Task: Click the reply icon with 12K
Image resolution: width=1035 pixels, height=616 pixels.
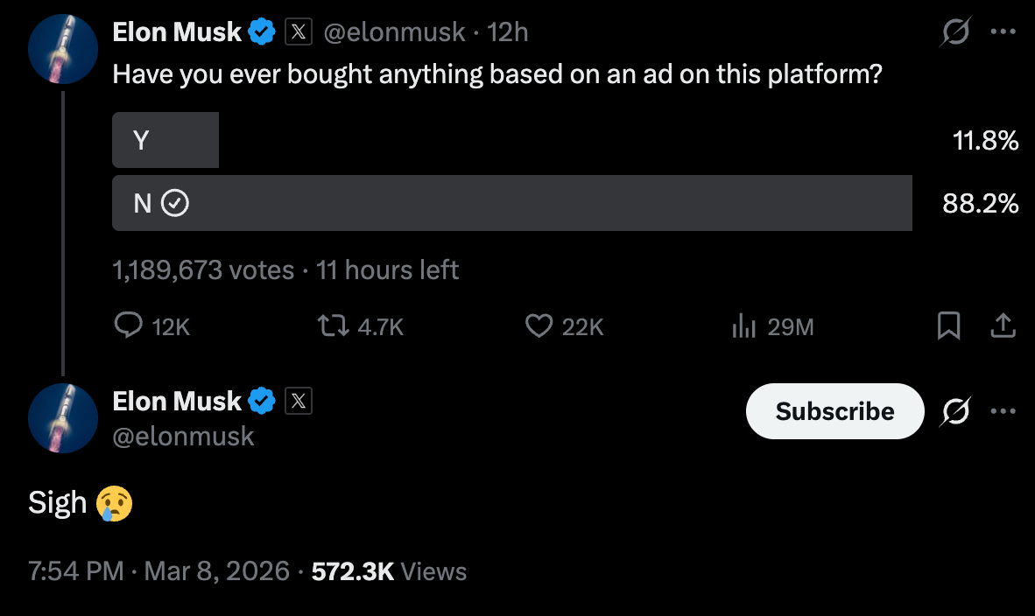Action: tap(129, 326)
